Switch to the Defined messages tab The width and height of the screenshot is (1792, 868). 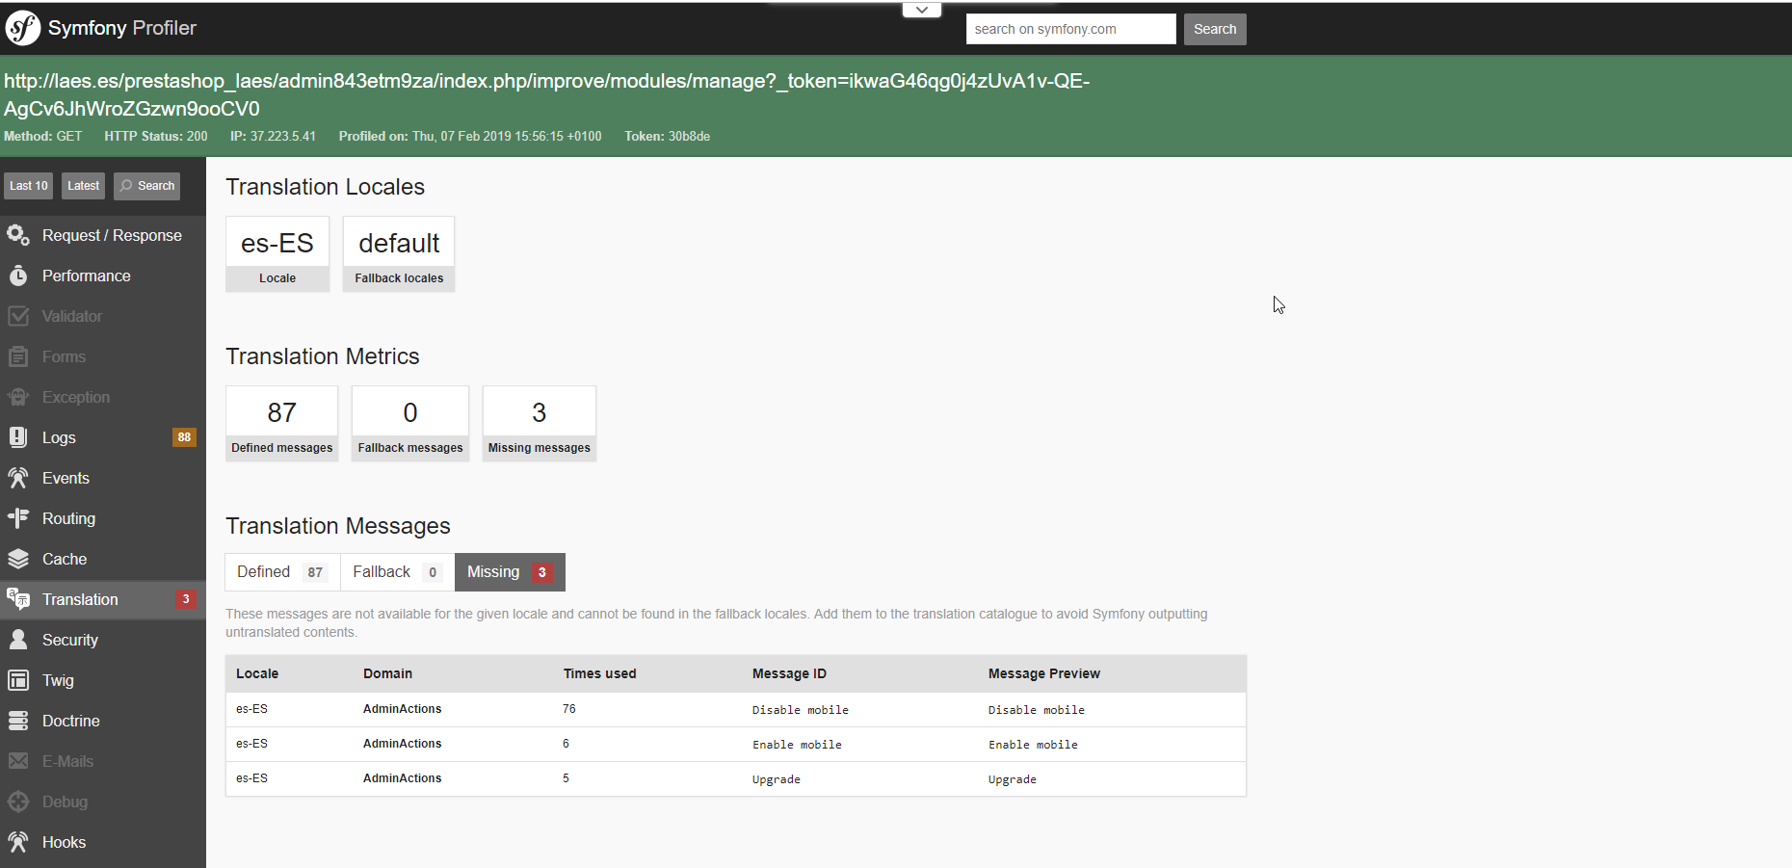282,572
